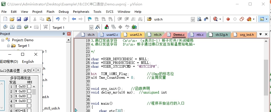Click the LOAD download-to-flash icon

[x=46, y=27]
